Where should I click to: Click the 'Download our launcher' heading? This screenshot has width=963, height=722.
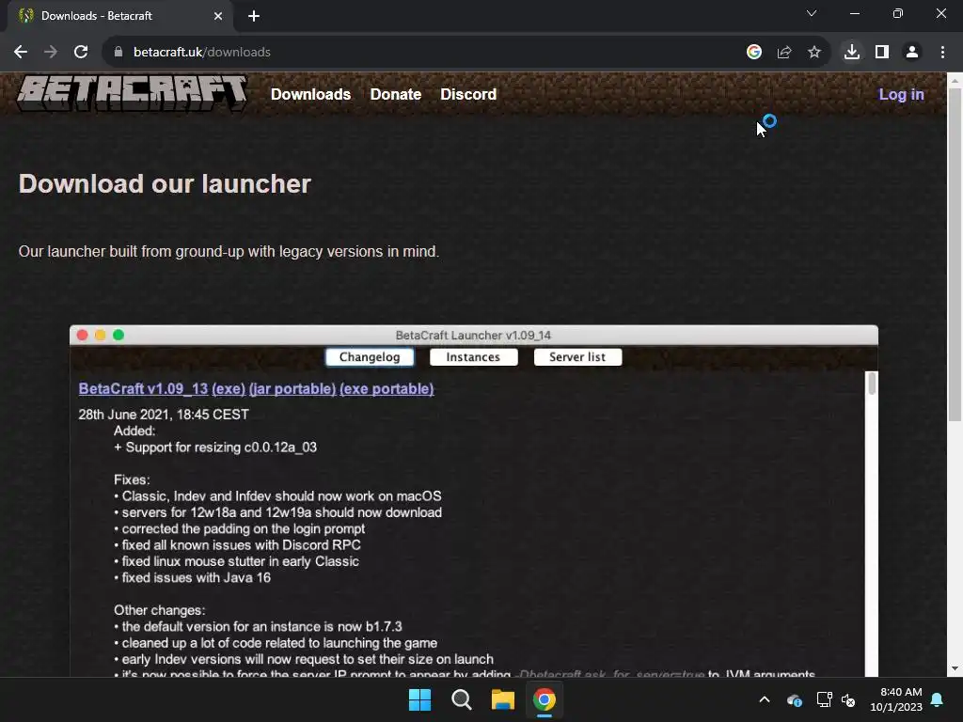(165, 183)
